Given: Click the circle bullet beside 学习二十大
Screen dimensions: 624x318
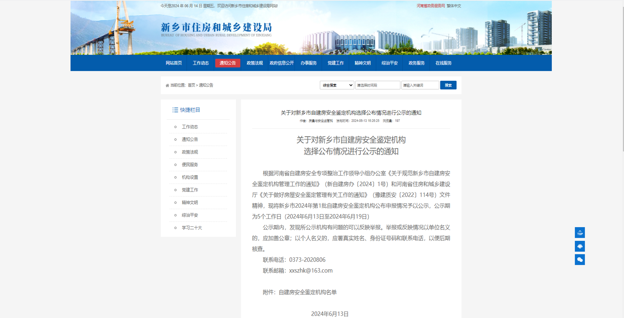Looking at the screenshot, I should pos(175,228).
